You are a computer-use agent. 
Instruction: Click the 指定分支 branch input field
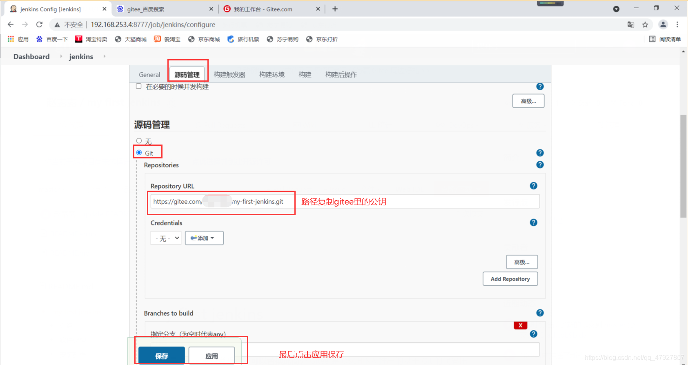[345, 349]
